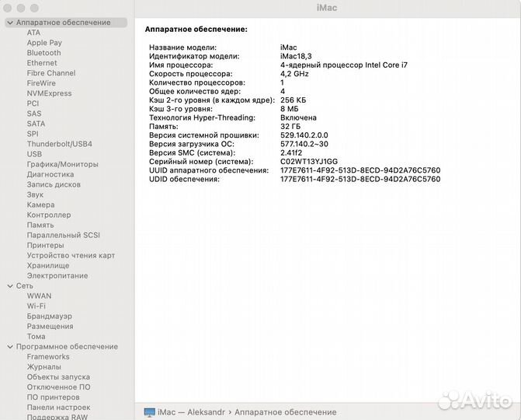Collapse the Сеть section

coord(9,286)
